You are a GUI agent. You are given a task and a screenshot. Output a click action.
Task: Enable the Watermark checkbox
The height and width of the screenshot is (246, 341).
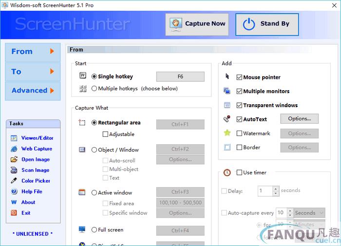coord(239,133)
